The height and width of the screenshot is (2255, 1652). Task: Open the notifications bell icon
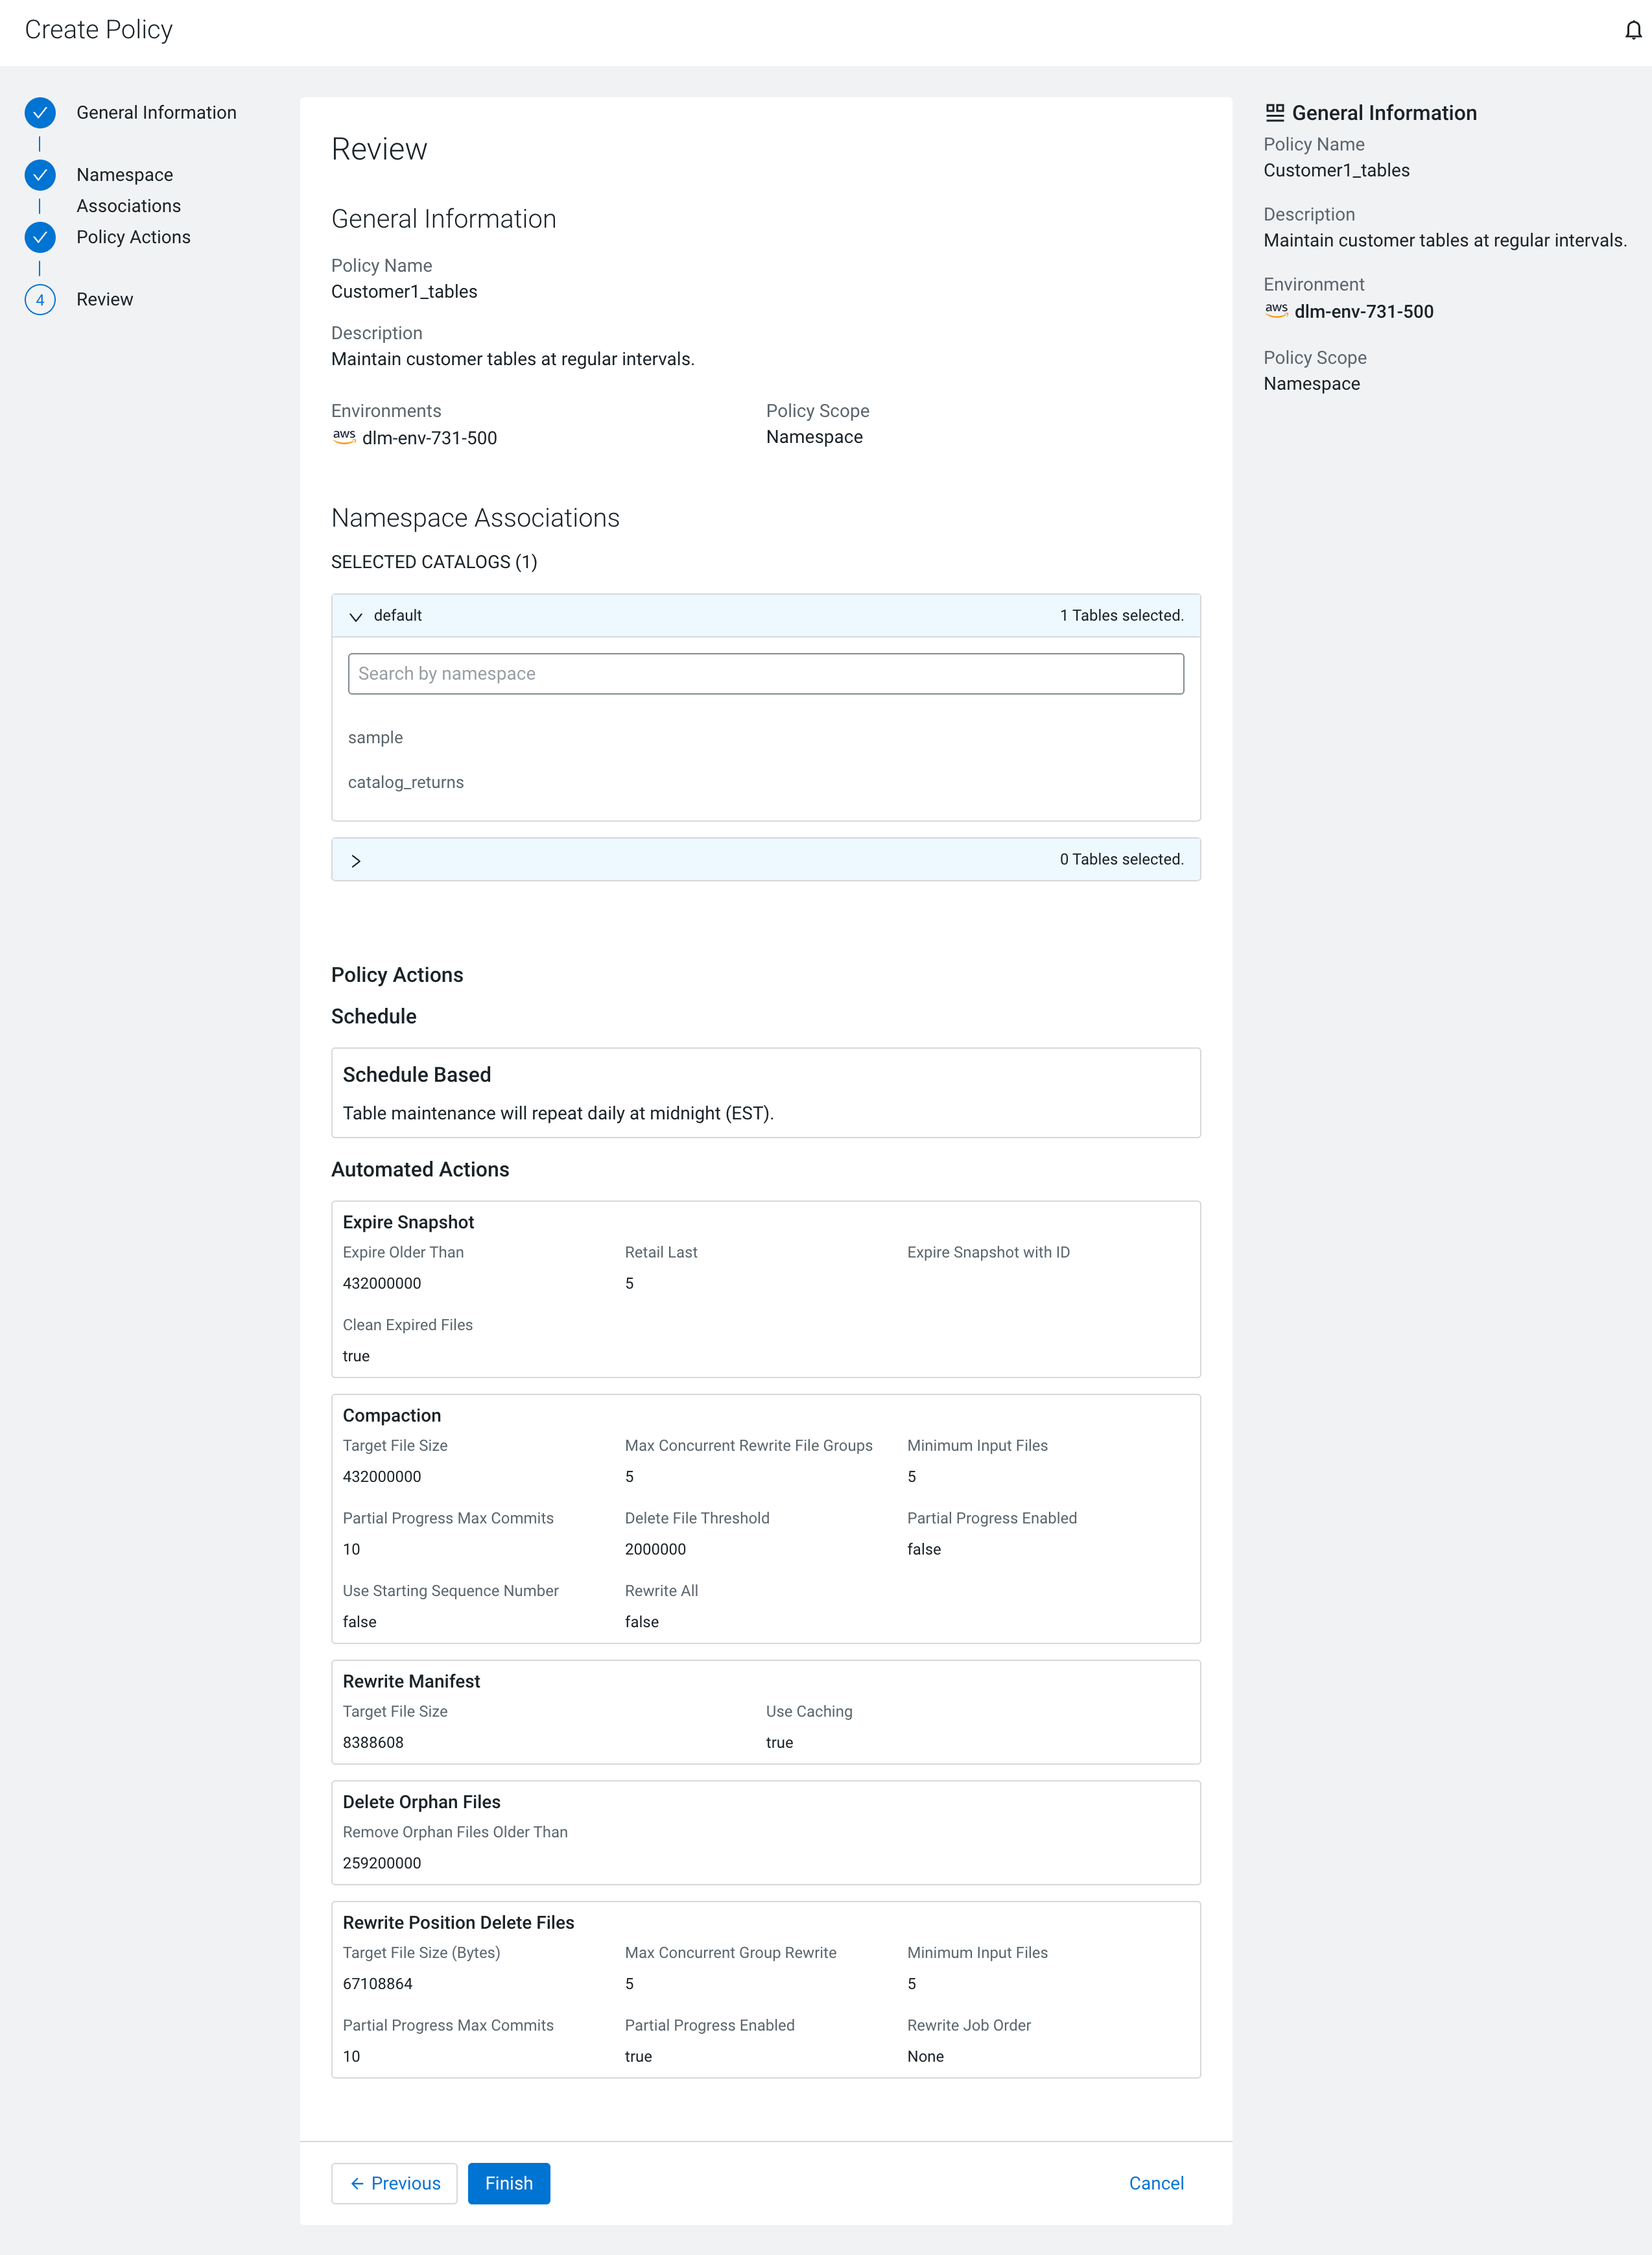point(1634,30)
